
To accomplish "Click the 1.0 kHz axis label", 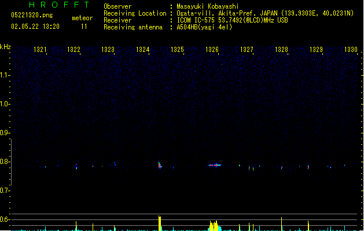I will pos(5,104).
